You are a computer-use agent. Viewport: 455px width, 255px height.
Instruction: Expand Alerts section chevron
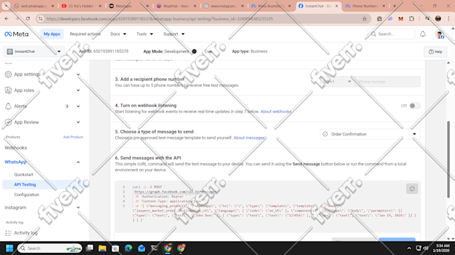[x=78, y=106]
